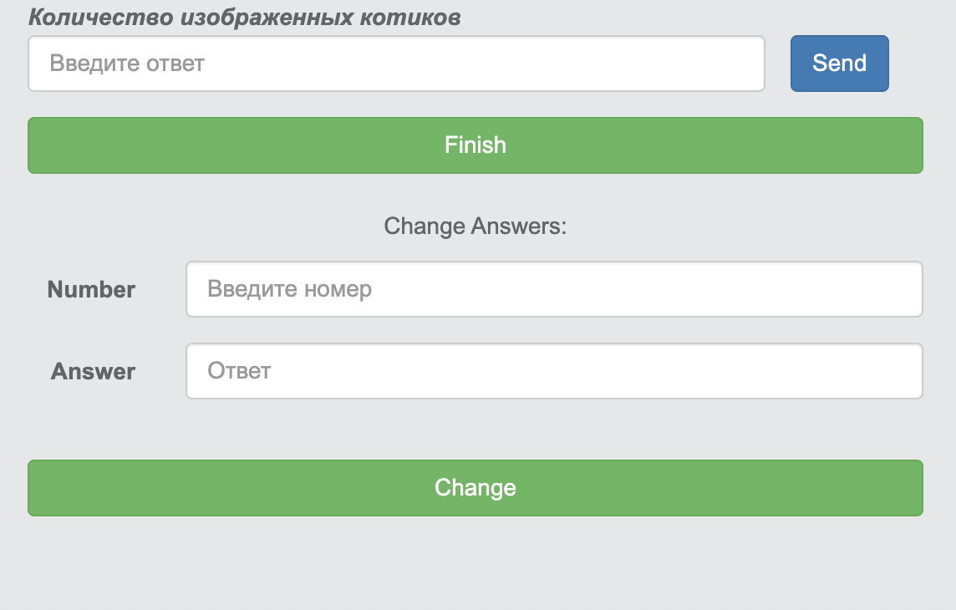Select the "Ответ" placeholder text box
Image resolution: width=956 pixels, height=610 pixels.
pyautogui.click(x=553, y=371)
